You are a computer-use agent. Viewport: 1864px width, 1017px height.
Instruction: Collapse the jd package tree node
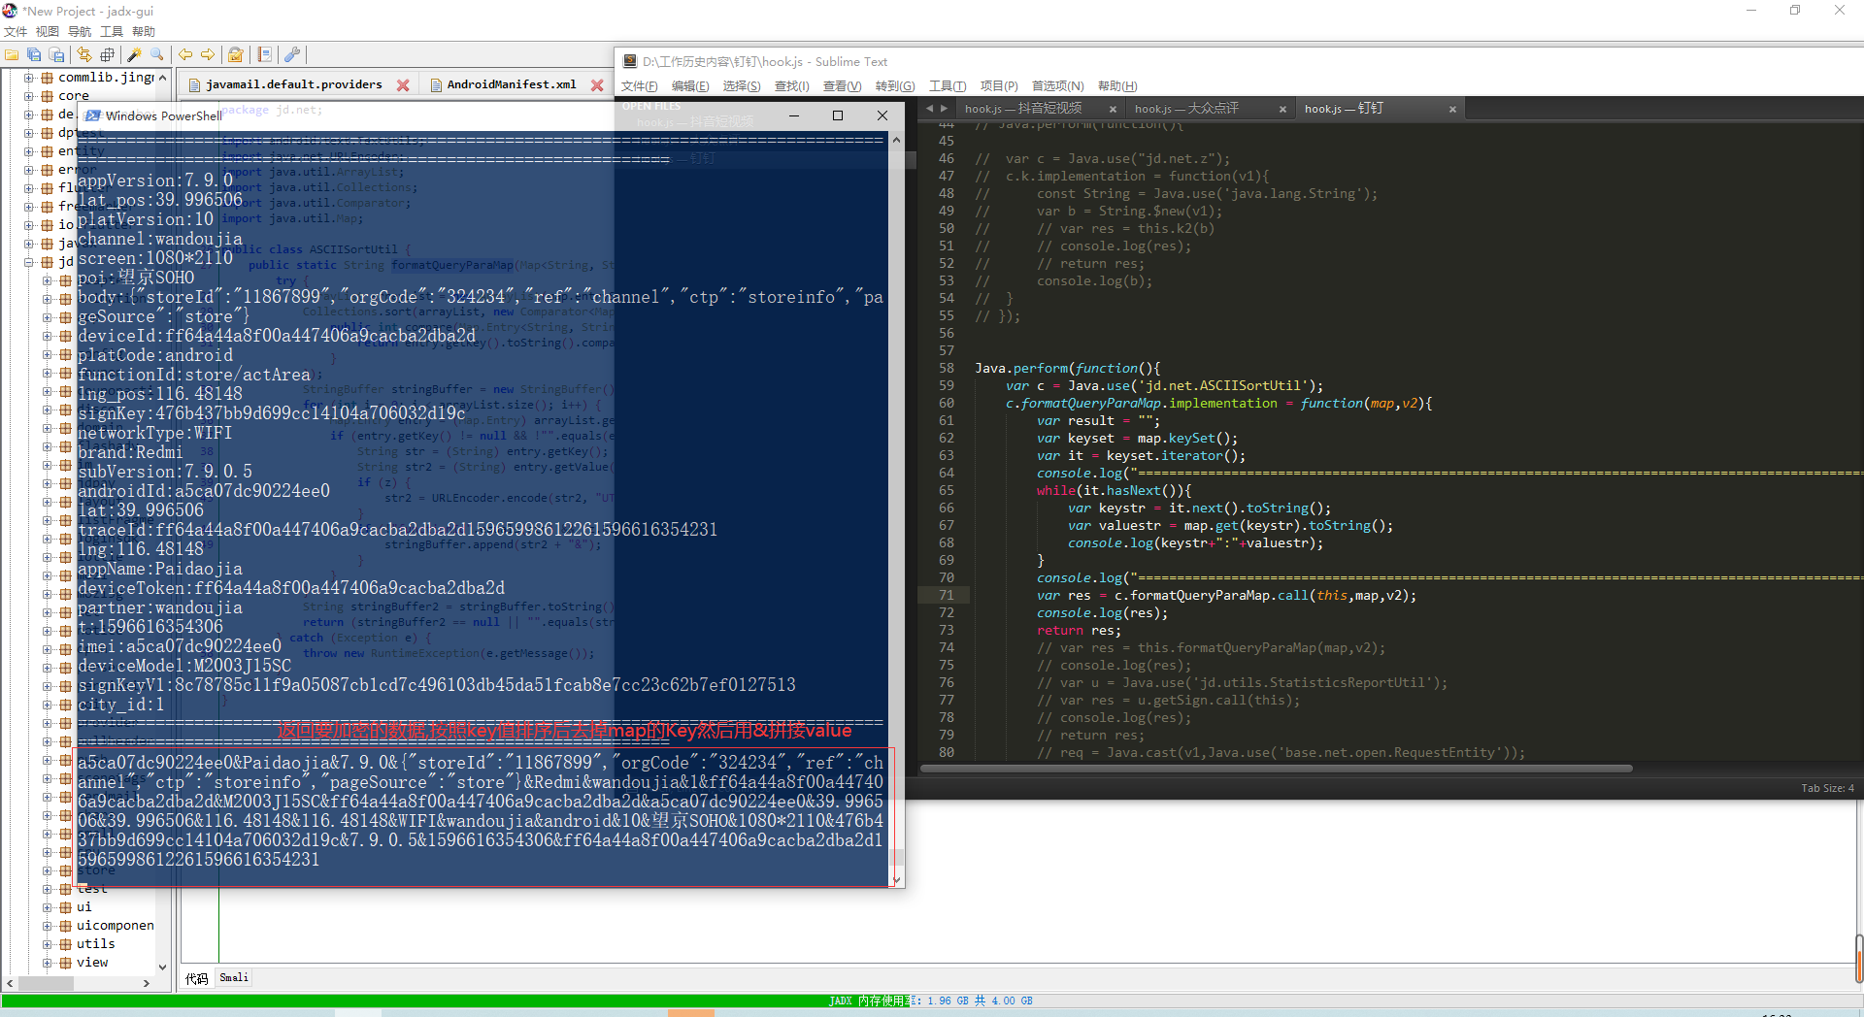point(29,262)
